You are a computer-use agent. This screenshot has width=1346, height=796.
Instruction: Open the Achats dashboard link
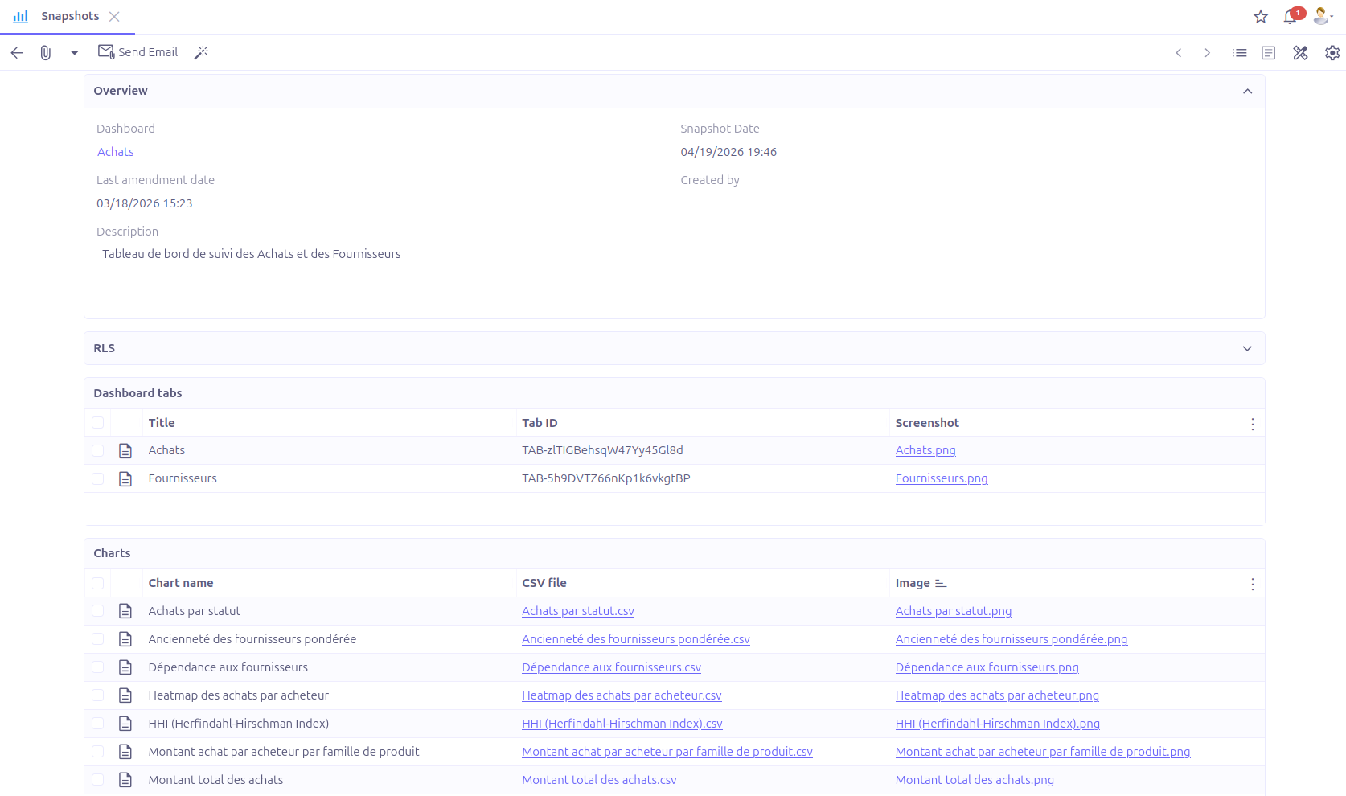point(116,152)
